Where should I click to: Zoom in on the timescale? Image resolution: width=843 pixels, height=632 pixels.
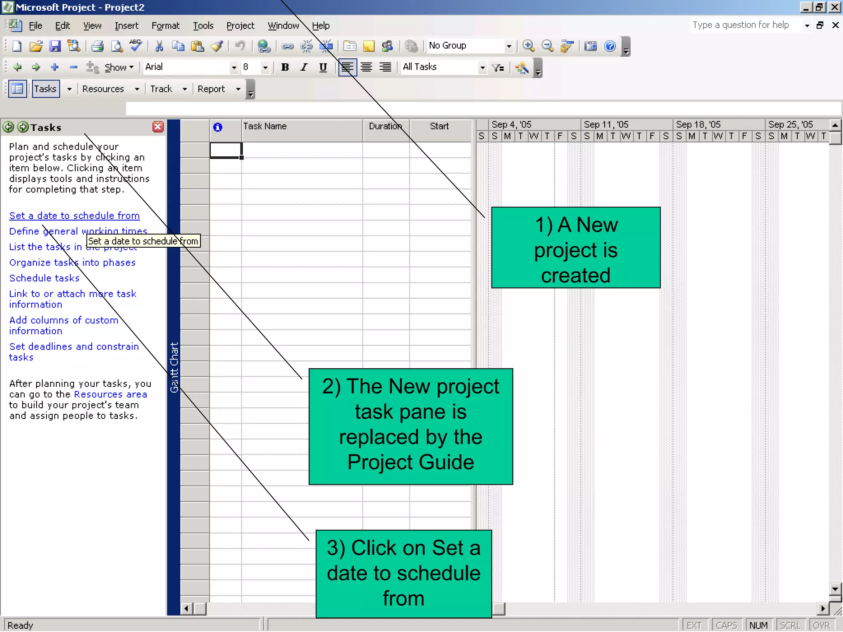tap(529, 46)
